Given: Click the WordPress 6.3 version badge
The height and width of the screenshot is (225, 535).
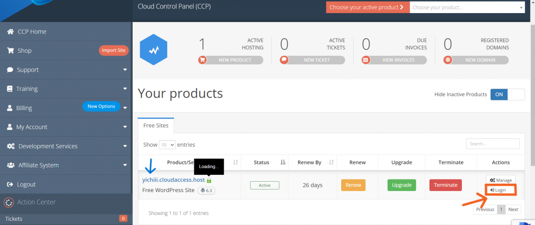Looking at the screenshot, I should coord(206,191).
